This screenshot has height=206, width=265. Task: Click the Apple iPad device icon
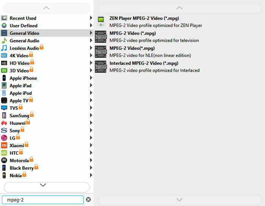click(x=4, y=86)
